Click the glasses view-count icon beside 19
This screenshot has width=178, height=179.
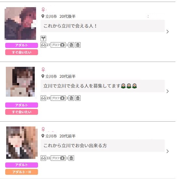[x=43, y=98]
